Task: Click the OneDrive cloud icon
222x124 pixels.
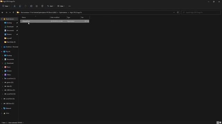Action: click(x=4, y=47)
